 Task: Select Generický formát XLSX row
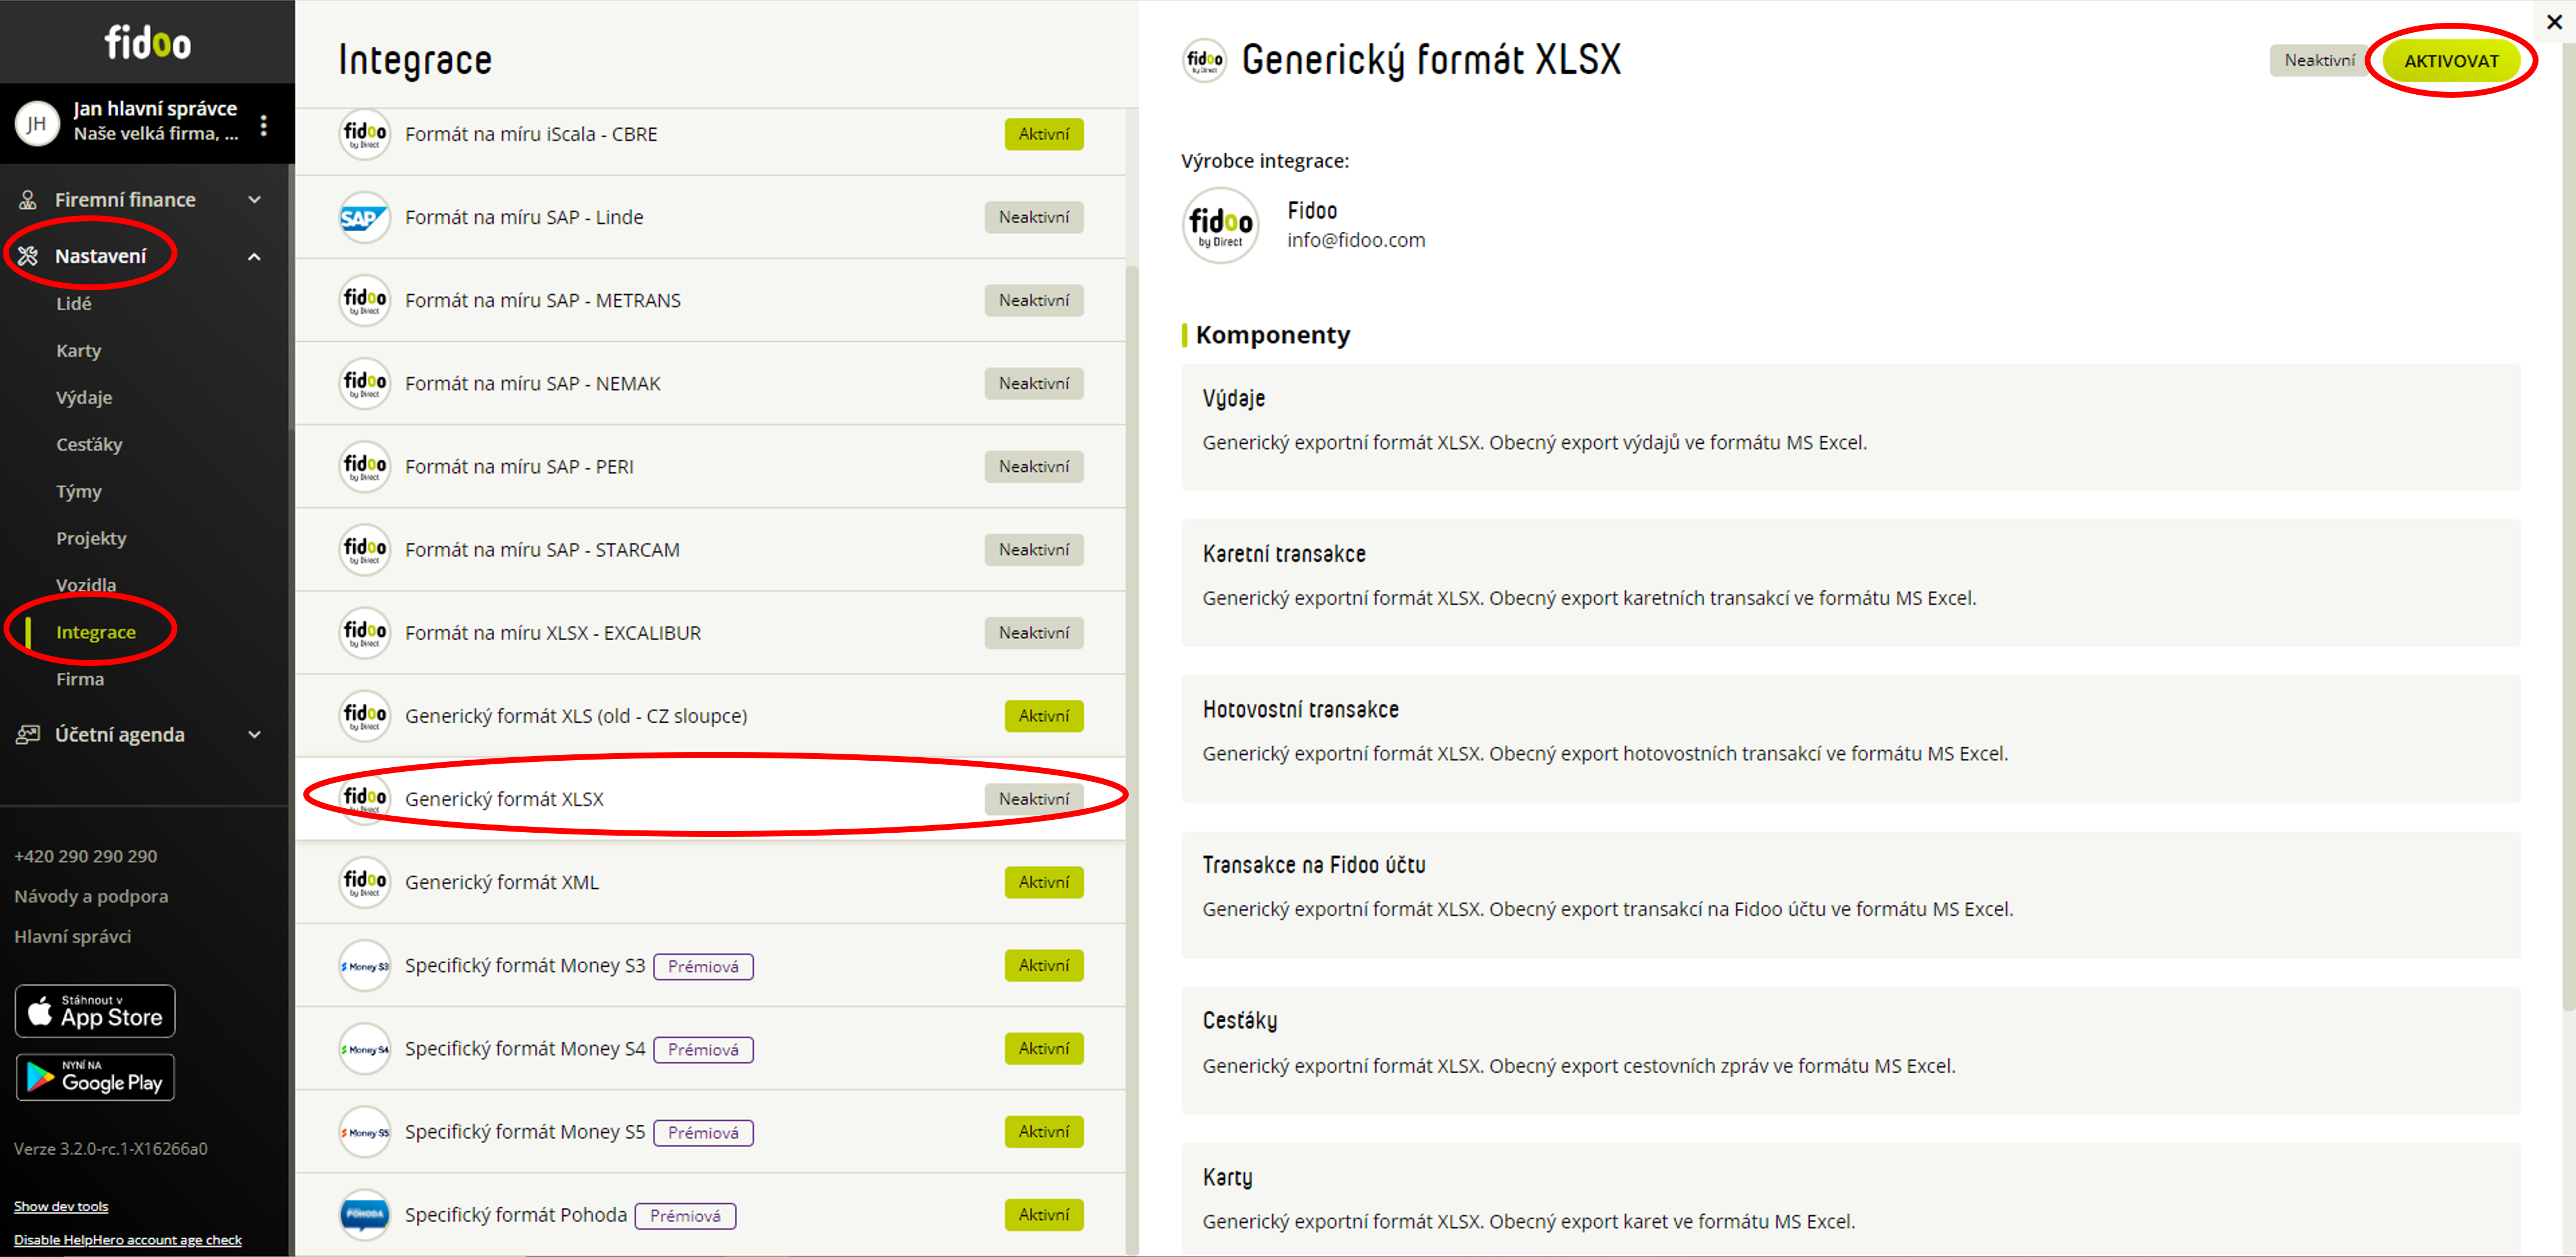coord(710,798)
